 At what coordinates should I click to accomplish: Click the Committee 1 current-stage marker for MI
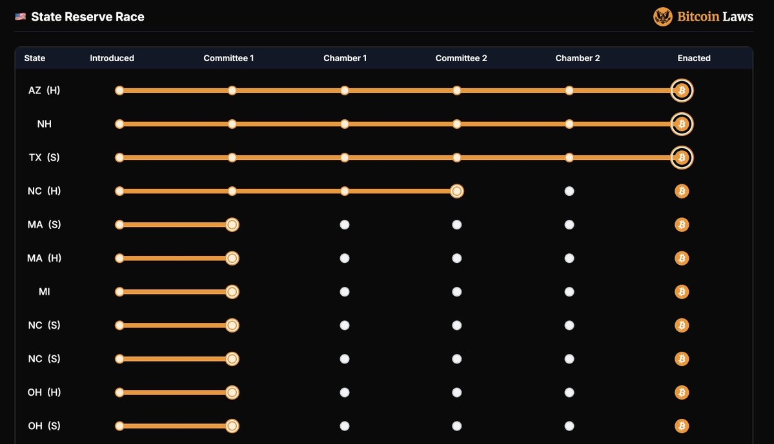(232, 292)
